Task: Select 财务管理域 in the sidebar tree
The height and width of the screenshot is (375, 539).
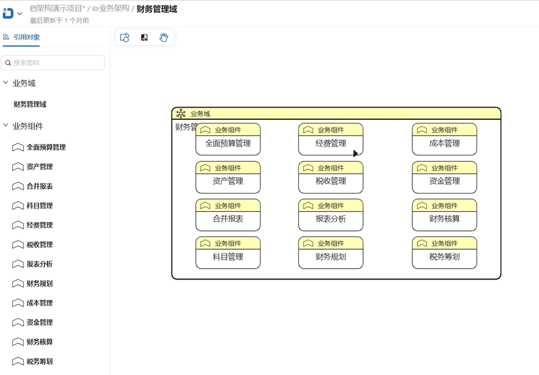Action: [x=30, y=105]
